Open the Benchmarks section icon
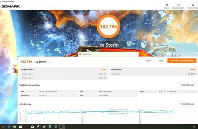This screenshot has width=198, height=129. coord(178,5)
